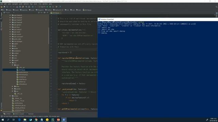The width and height of the screenshot is (218, 122).
Task: Collapse the dom folder arrow
Action: coord(12,65)
